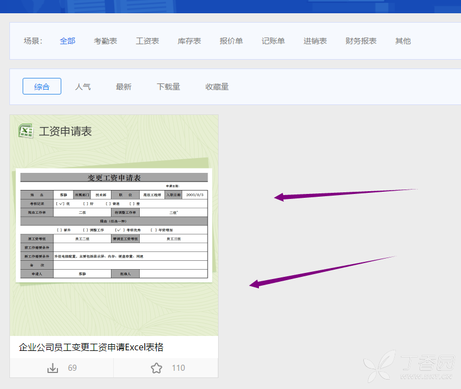Click the favorites count 110
The image size is (461, 389).
pyautogui.click(x=178, y=368)
